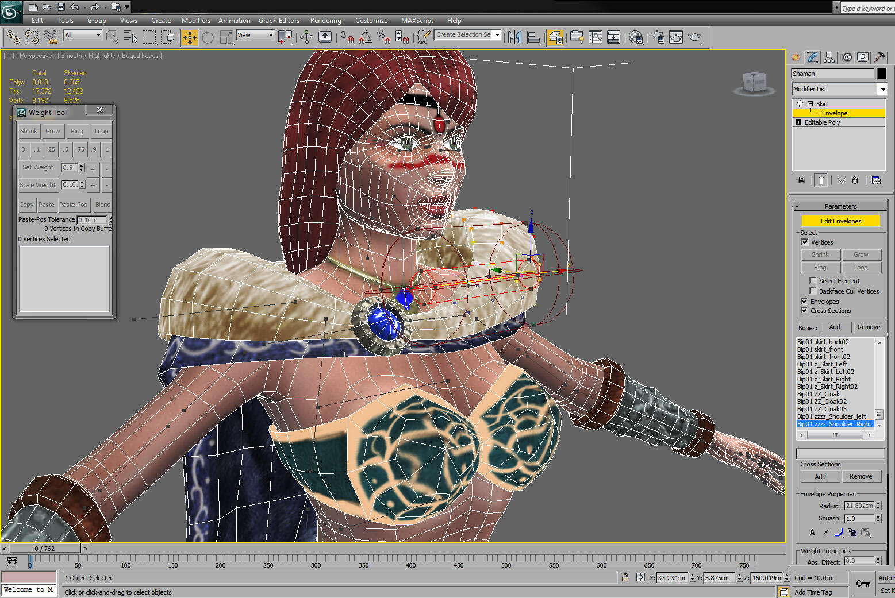Viewport: 895px width, 598px height.
Task: Select the Mirror tool on the toolbar
Action: click(x=516, y=37)
